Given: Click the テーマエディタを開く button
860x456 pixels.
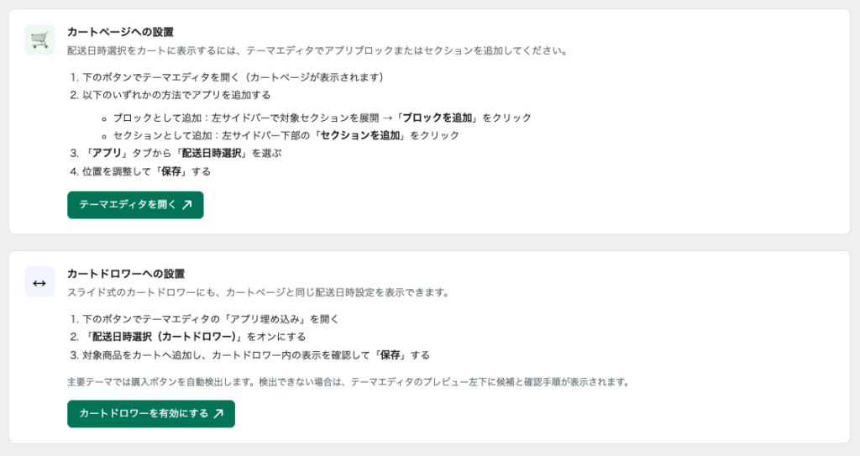Looking at the screenshot, I should [135, 205].
